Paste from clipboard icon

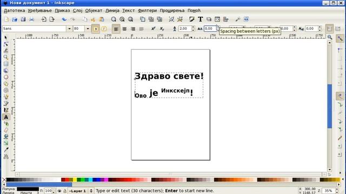102,19
